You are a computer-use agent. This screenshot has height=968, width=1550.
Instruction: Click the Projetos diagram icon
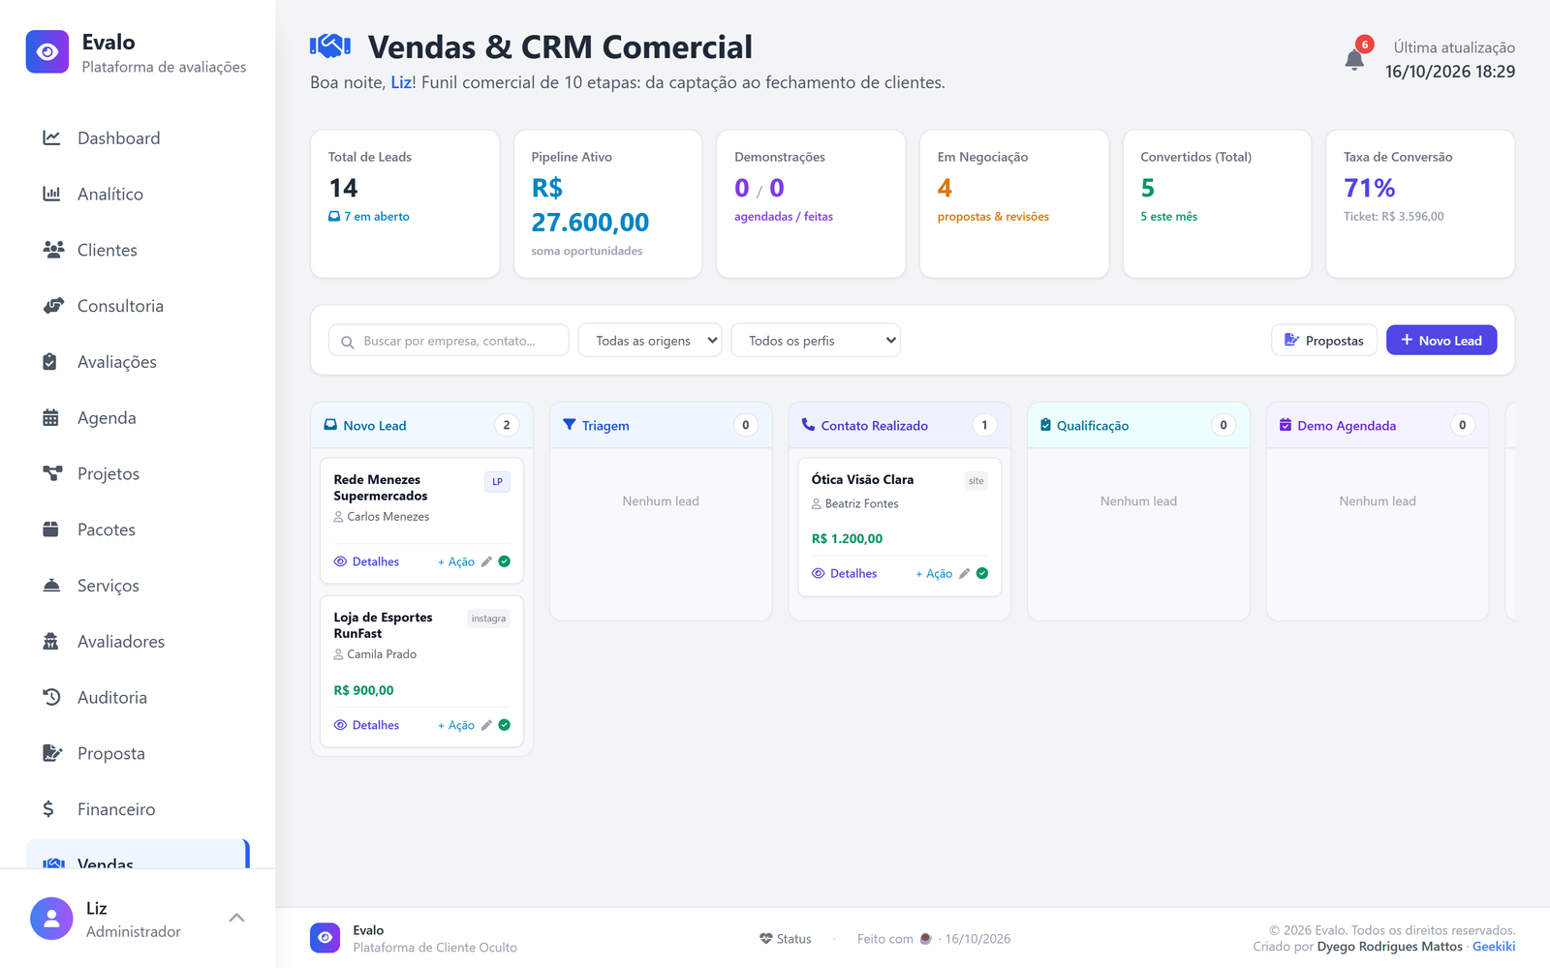[52, 473]
